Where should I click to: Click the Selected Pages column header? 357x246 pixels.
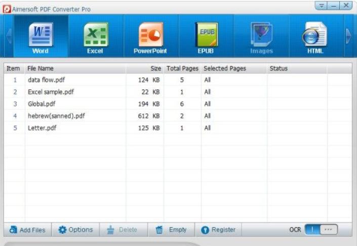tap(234, 68)
